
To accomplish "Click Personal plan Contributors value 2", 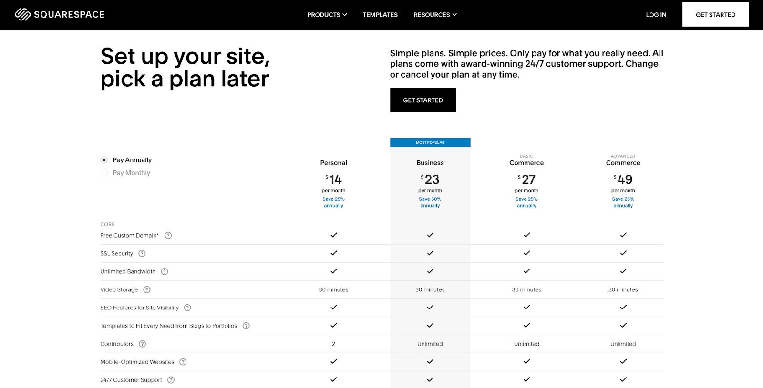I will click(x=333, y=344).
